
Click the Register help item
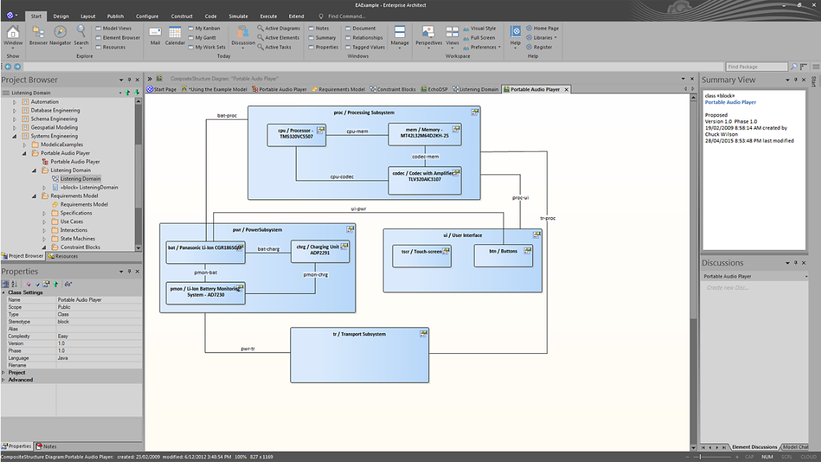coord(539,47)
